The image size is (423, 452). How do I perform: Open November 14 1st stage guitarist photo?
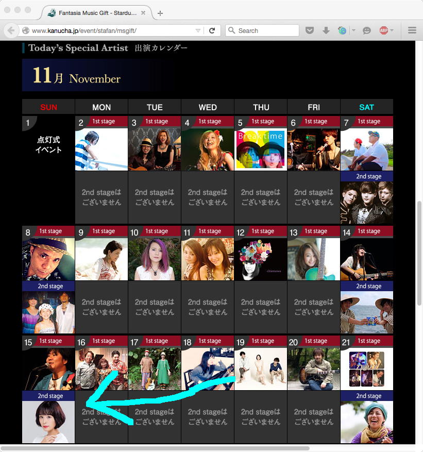(366, 259)
